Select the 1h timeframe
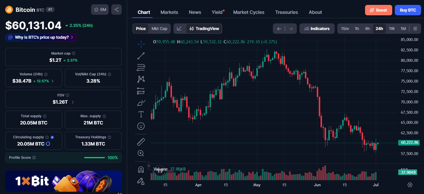This screenshot has height=194, width=424. pos(357,29)
